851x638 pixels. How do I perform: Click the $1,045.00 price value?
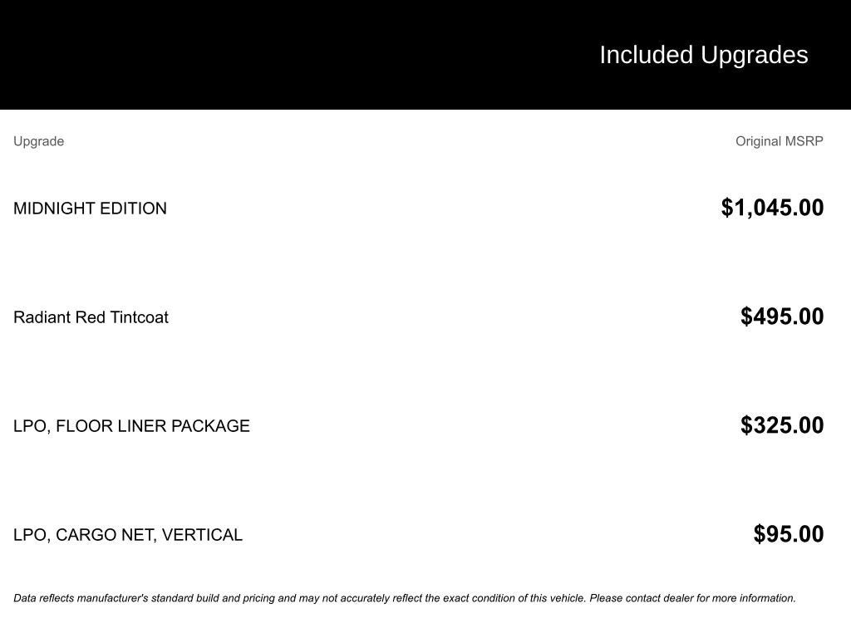coord(772,208)
